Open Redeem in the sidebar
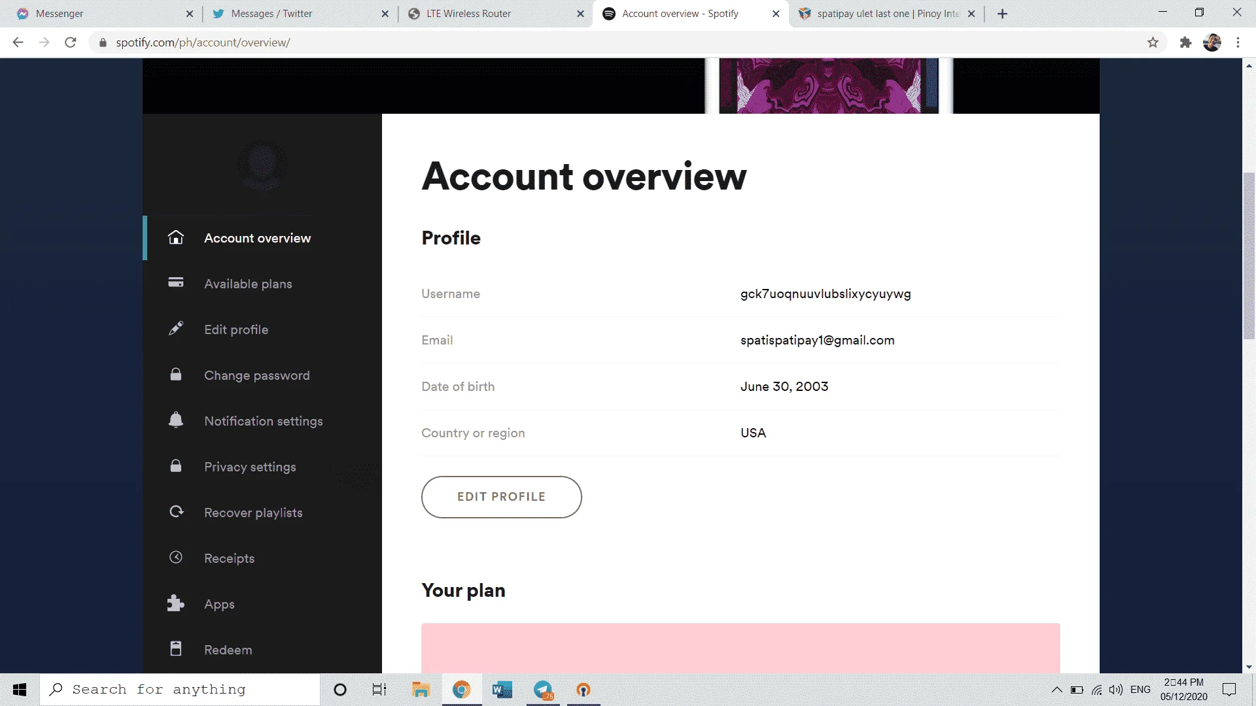 point(228,650)
